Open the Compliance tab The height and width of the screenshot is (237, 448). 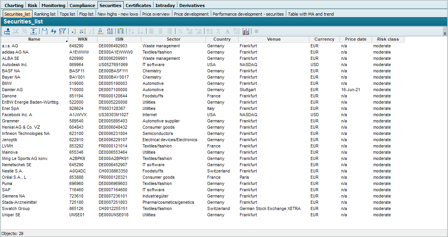pos(82,5)
